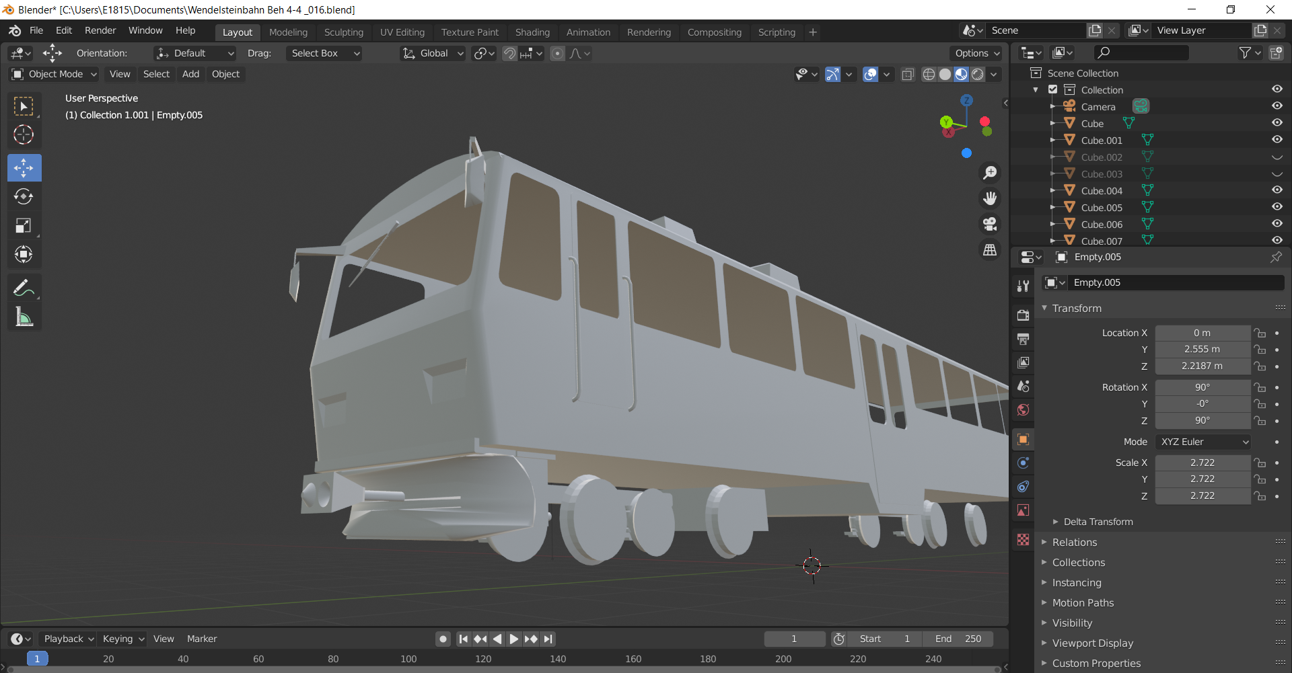This screenshot has width=1292, height=673.
Task: Select the Rotate tool in the toolbar
Action: [24, 196]
